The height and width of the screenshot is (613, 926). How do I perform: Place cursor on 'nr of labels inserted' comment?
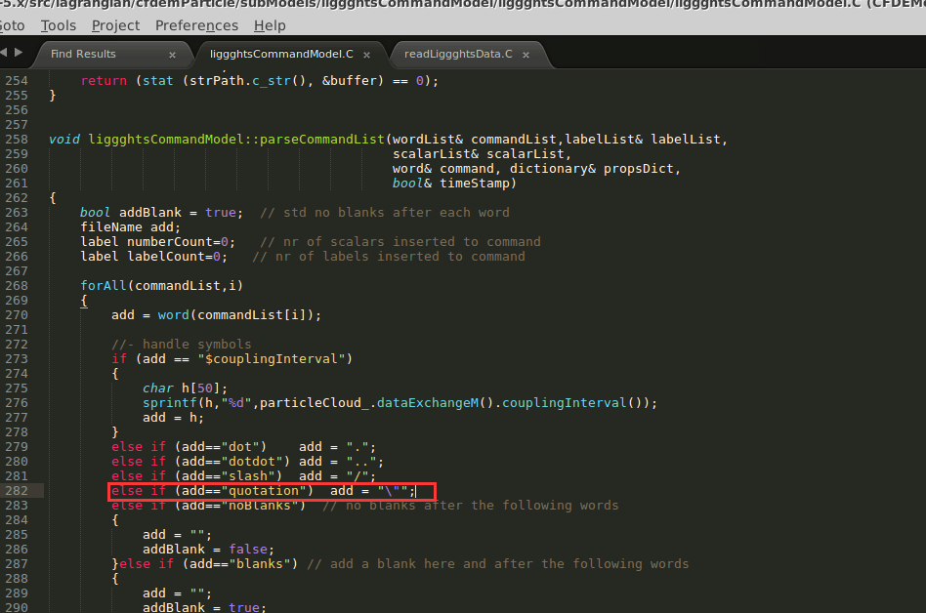click(x=360, y=257)
